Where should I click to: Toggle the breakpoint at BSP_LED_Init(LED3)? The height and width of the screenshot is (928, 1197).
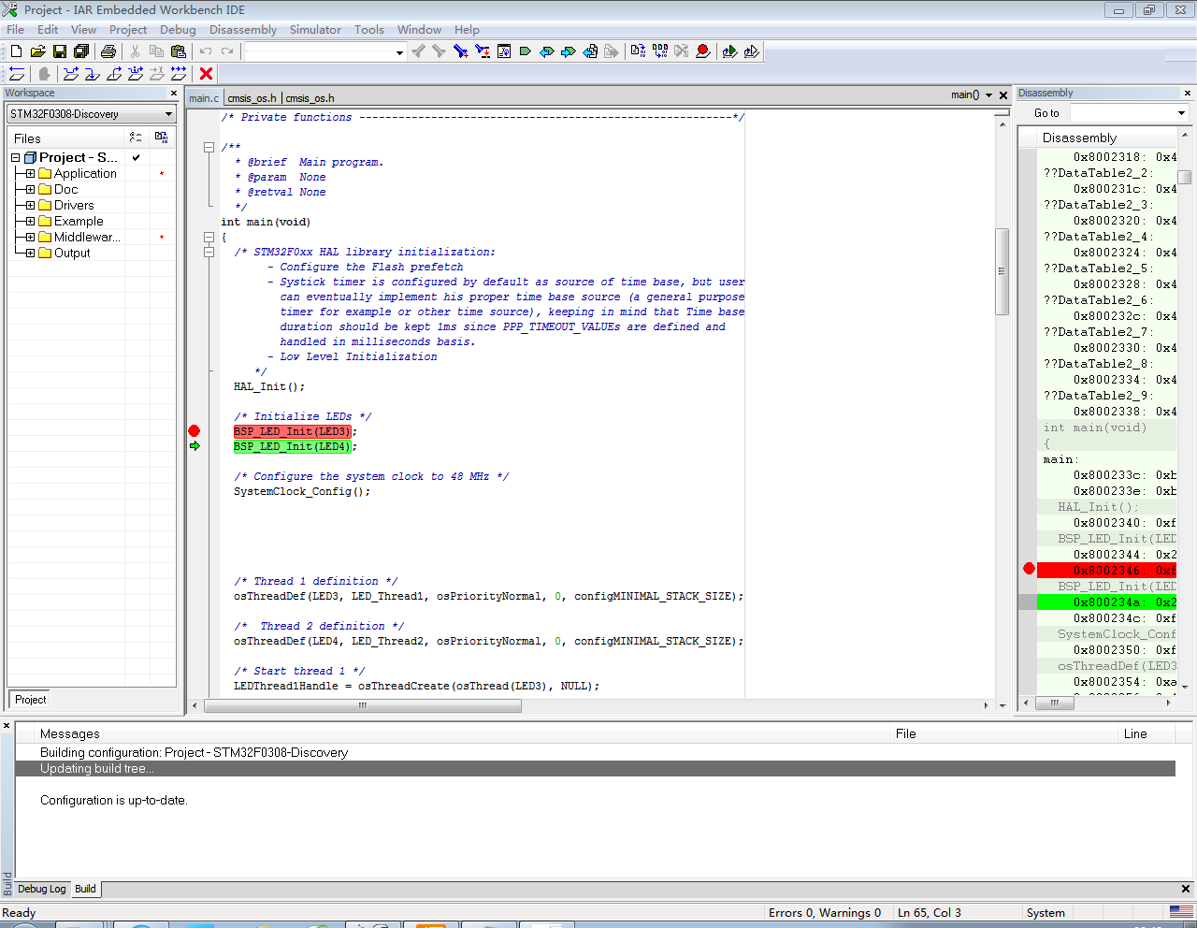tap(195, 431)
